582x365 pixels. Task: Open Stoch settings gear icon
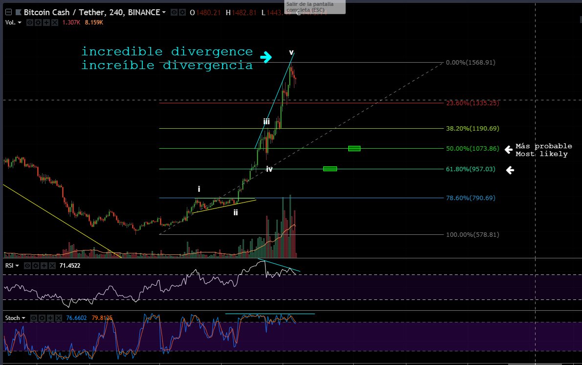coord(42,318)
